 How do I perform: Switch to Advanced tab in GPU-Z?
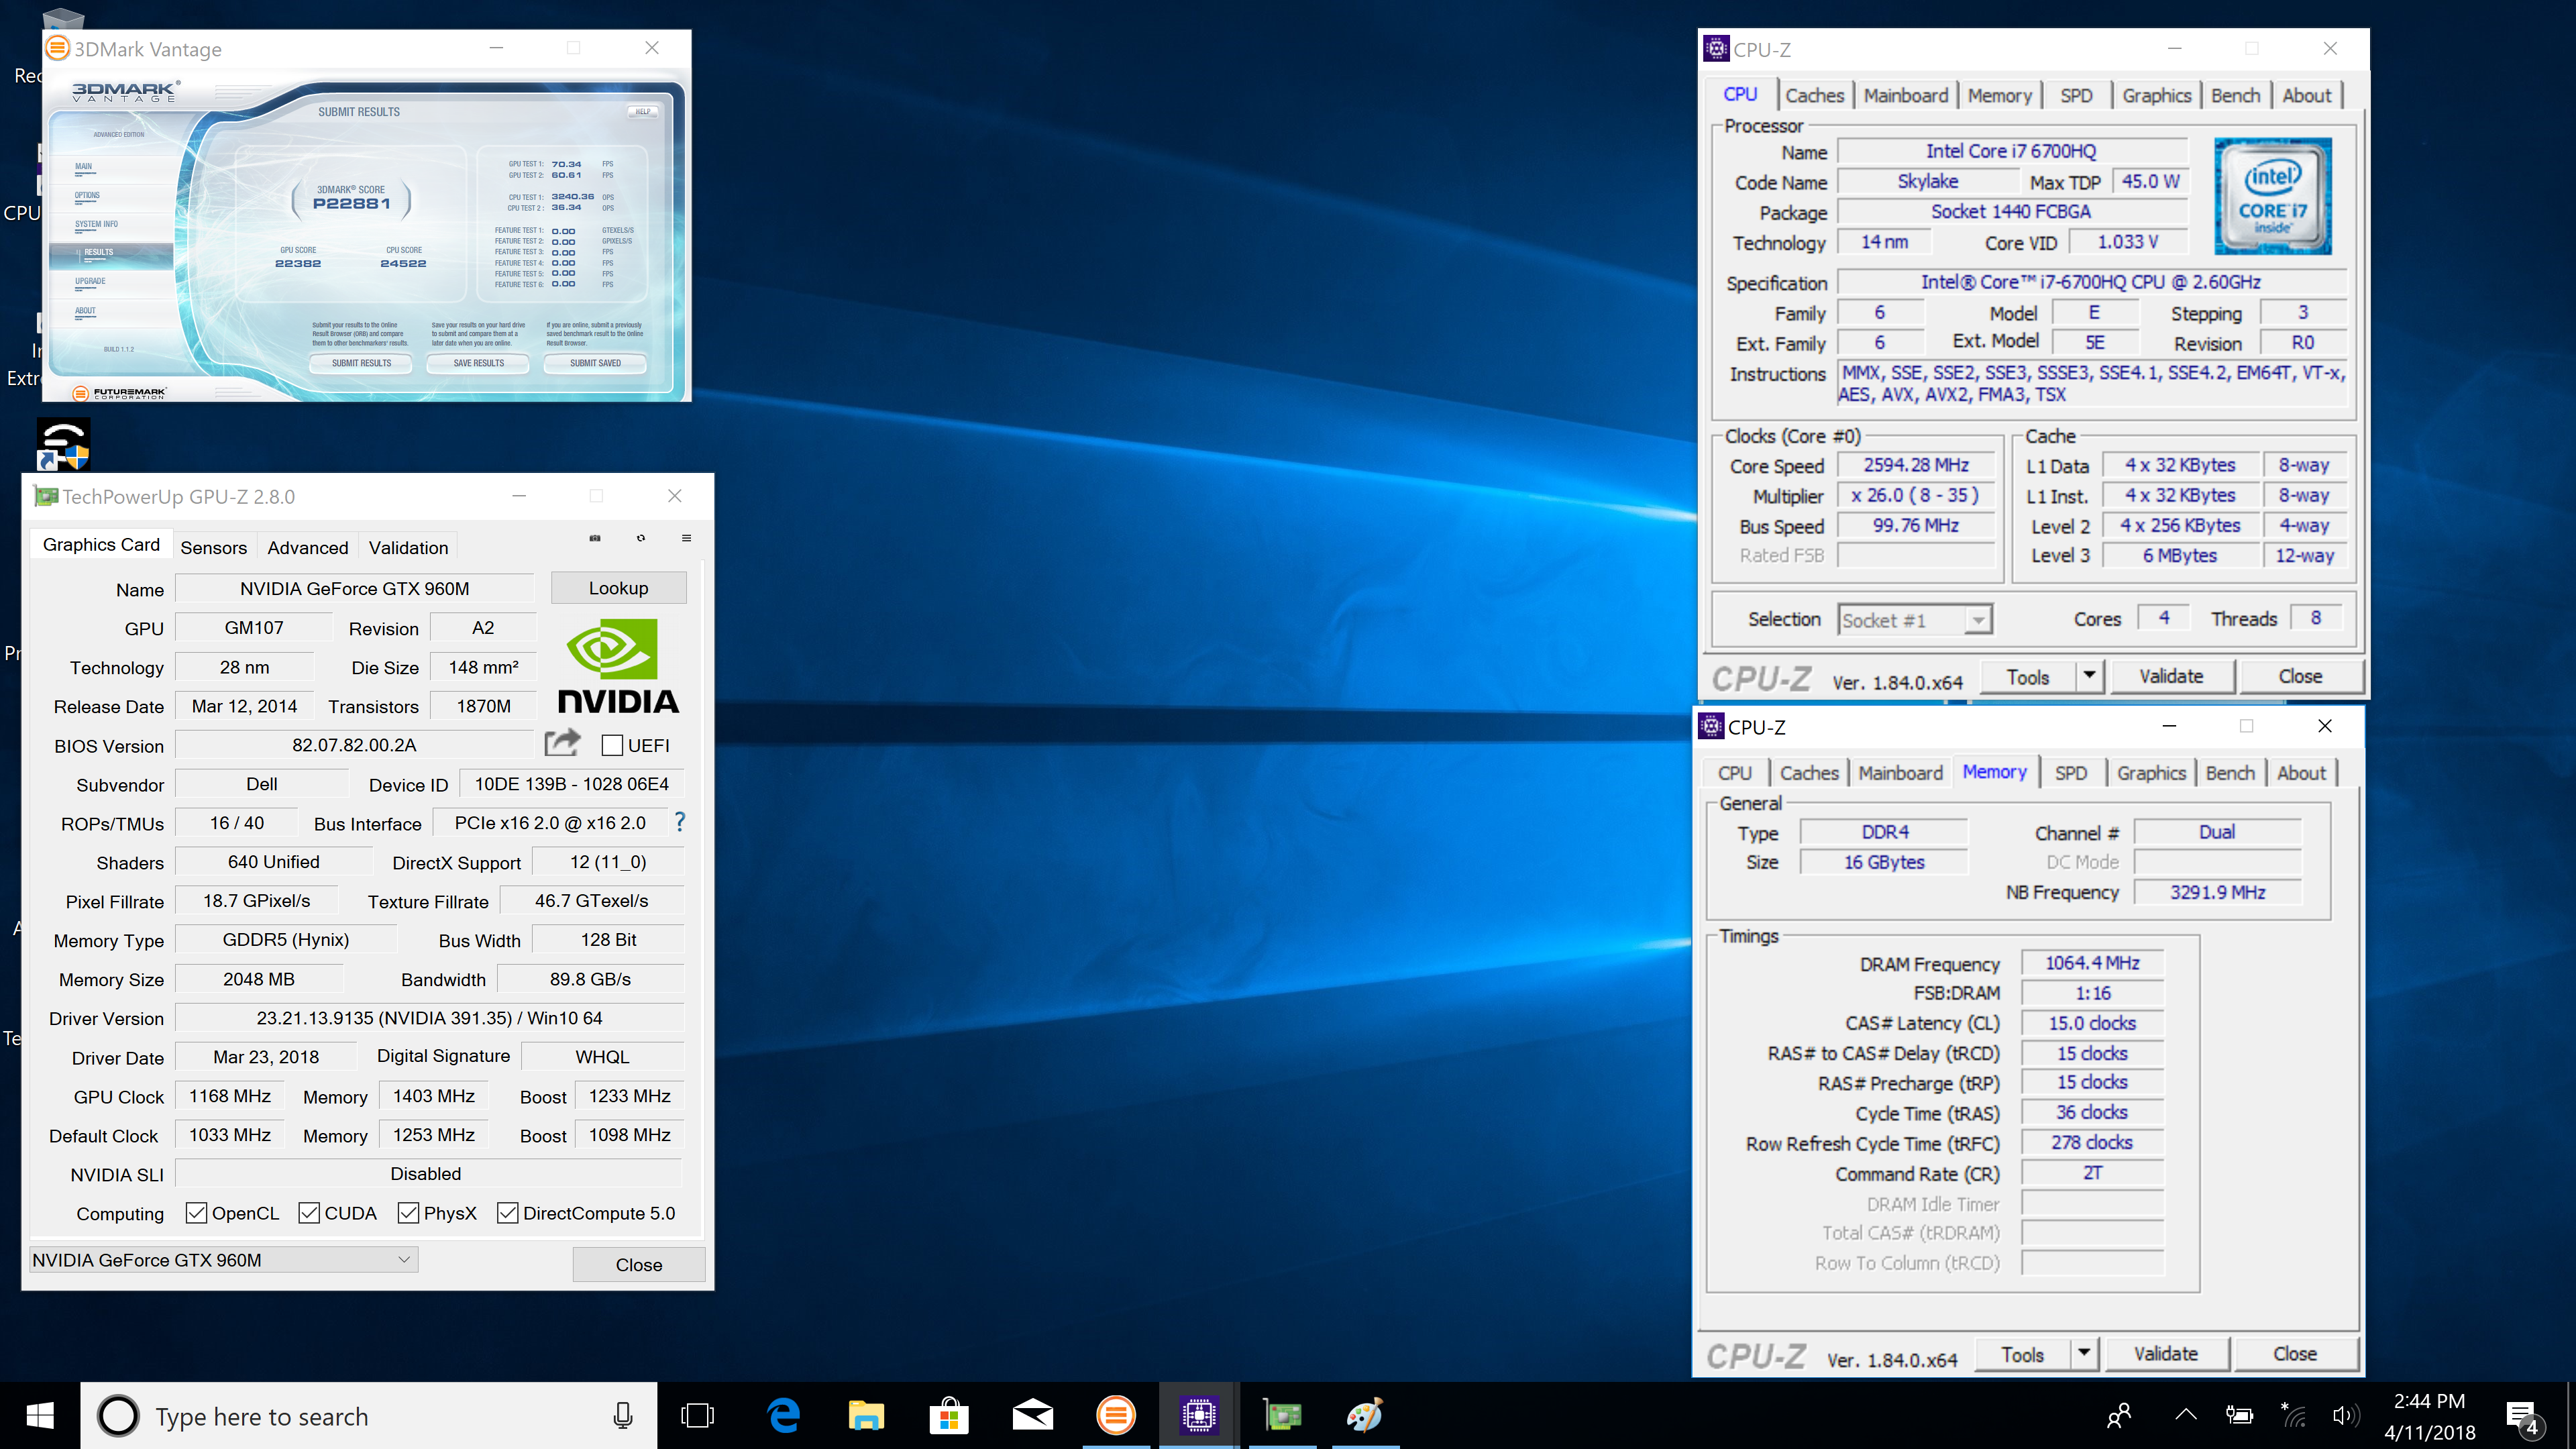pyautogui.click(x=307, y=547)
